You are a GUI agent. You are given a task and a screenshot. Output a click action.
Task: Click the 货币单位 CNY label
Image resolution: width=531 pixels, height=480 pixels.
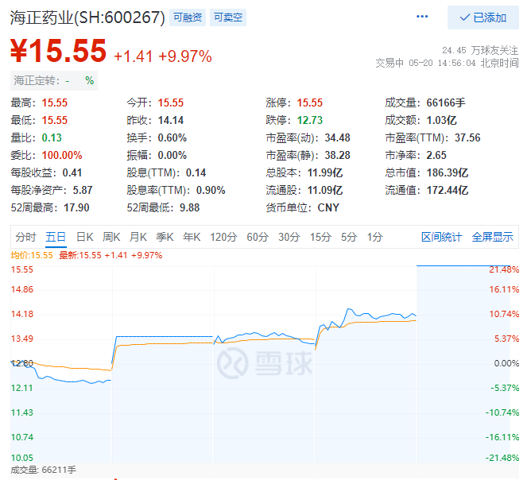[302, 207]
